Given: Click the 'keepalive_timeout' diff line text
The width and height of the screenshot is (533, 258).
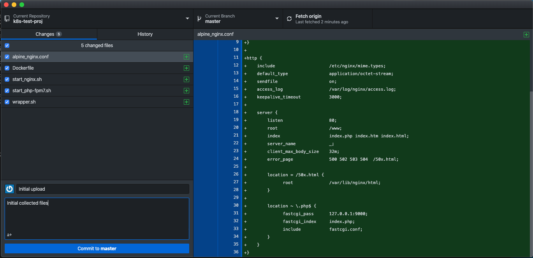Looking at the screenshot, I should 279,97.
